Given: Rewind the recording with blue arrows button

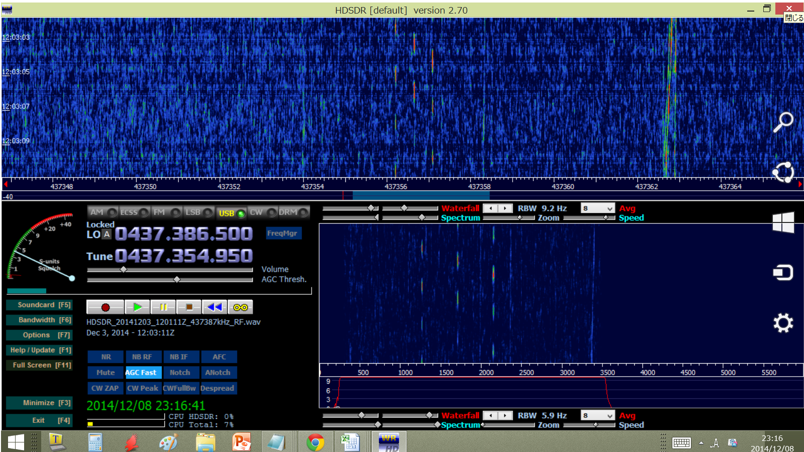Looking at the screenshot, I should [x=215, y=307].
